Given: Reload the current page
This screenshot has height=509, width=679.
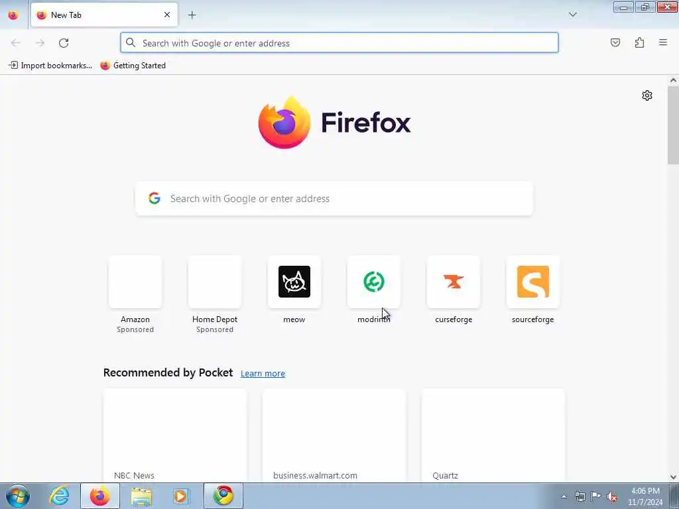Looking at the screenshot, I should coord(64,43).
